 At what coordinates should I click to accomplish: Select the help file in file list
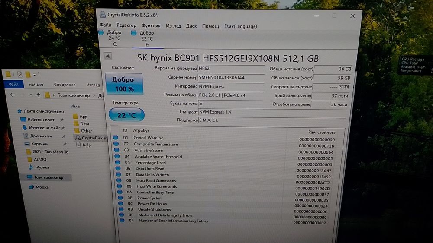[x=84, y=145]
